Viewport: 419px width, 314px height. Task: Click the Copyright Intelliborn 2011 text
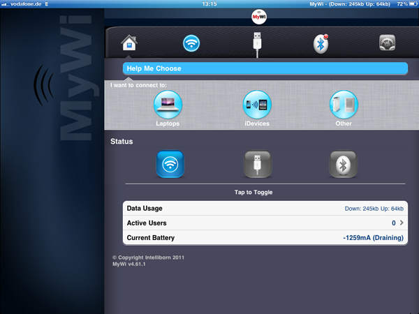pos(148,257)
